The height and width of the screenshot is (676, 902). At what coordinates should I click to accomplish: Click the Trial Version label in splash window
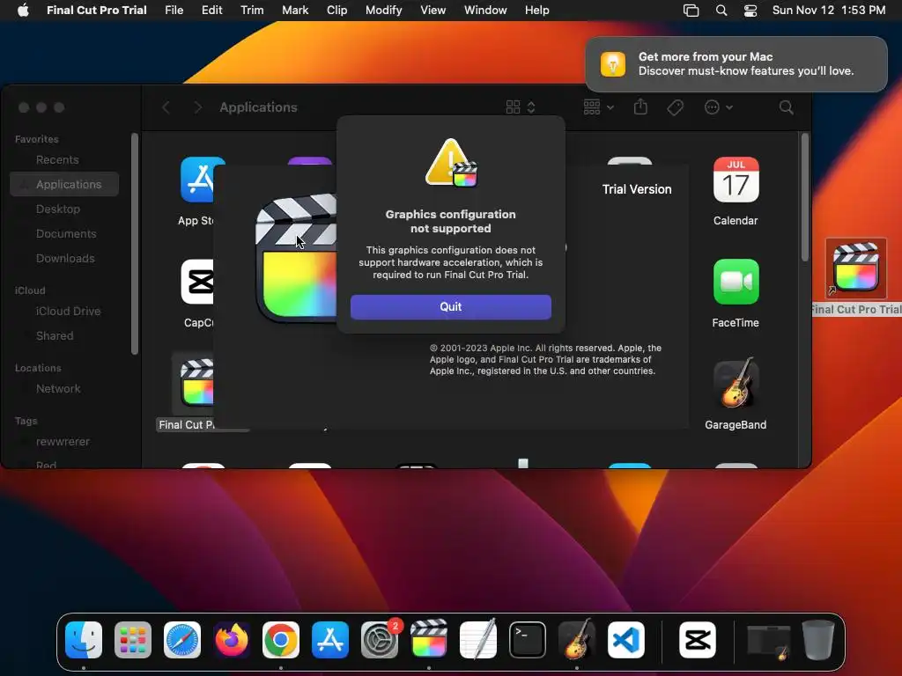pyautogui.click(x=637, y=189)
